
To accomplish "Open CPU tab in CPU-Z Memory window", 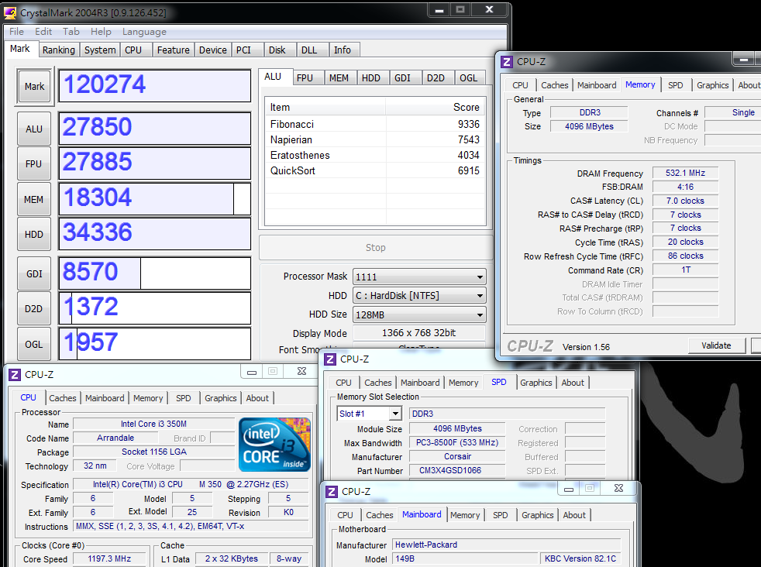I will 520,85.
